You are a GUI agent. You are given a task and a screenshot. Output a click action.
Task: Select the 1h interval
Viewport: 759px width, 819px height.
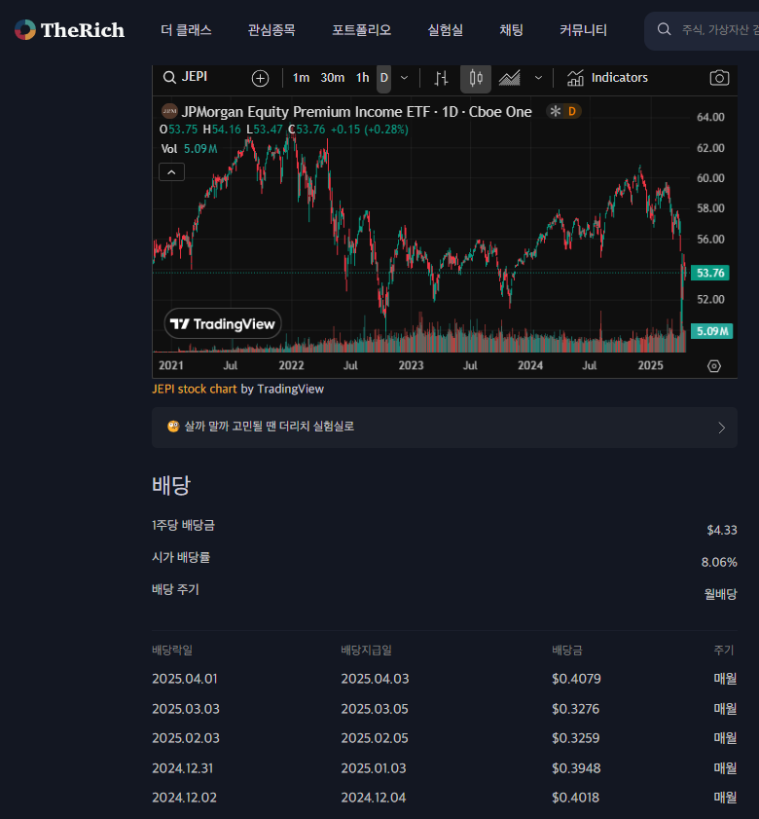point(362,78)
